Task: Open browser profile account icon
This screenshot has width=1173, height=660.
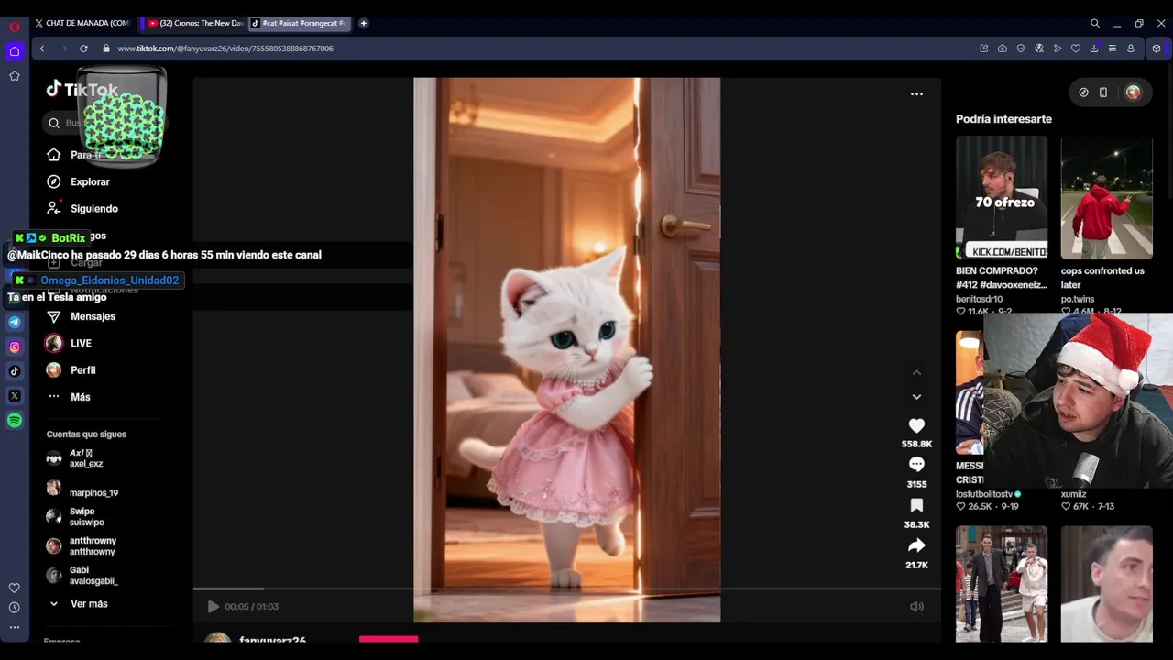Action: point(1131,49)
